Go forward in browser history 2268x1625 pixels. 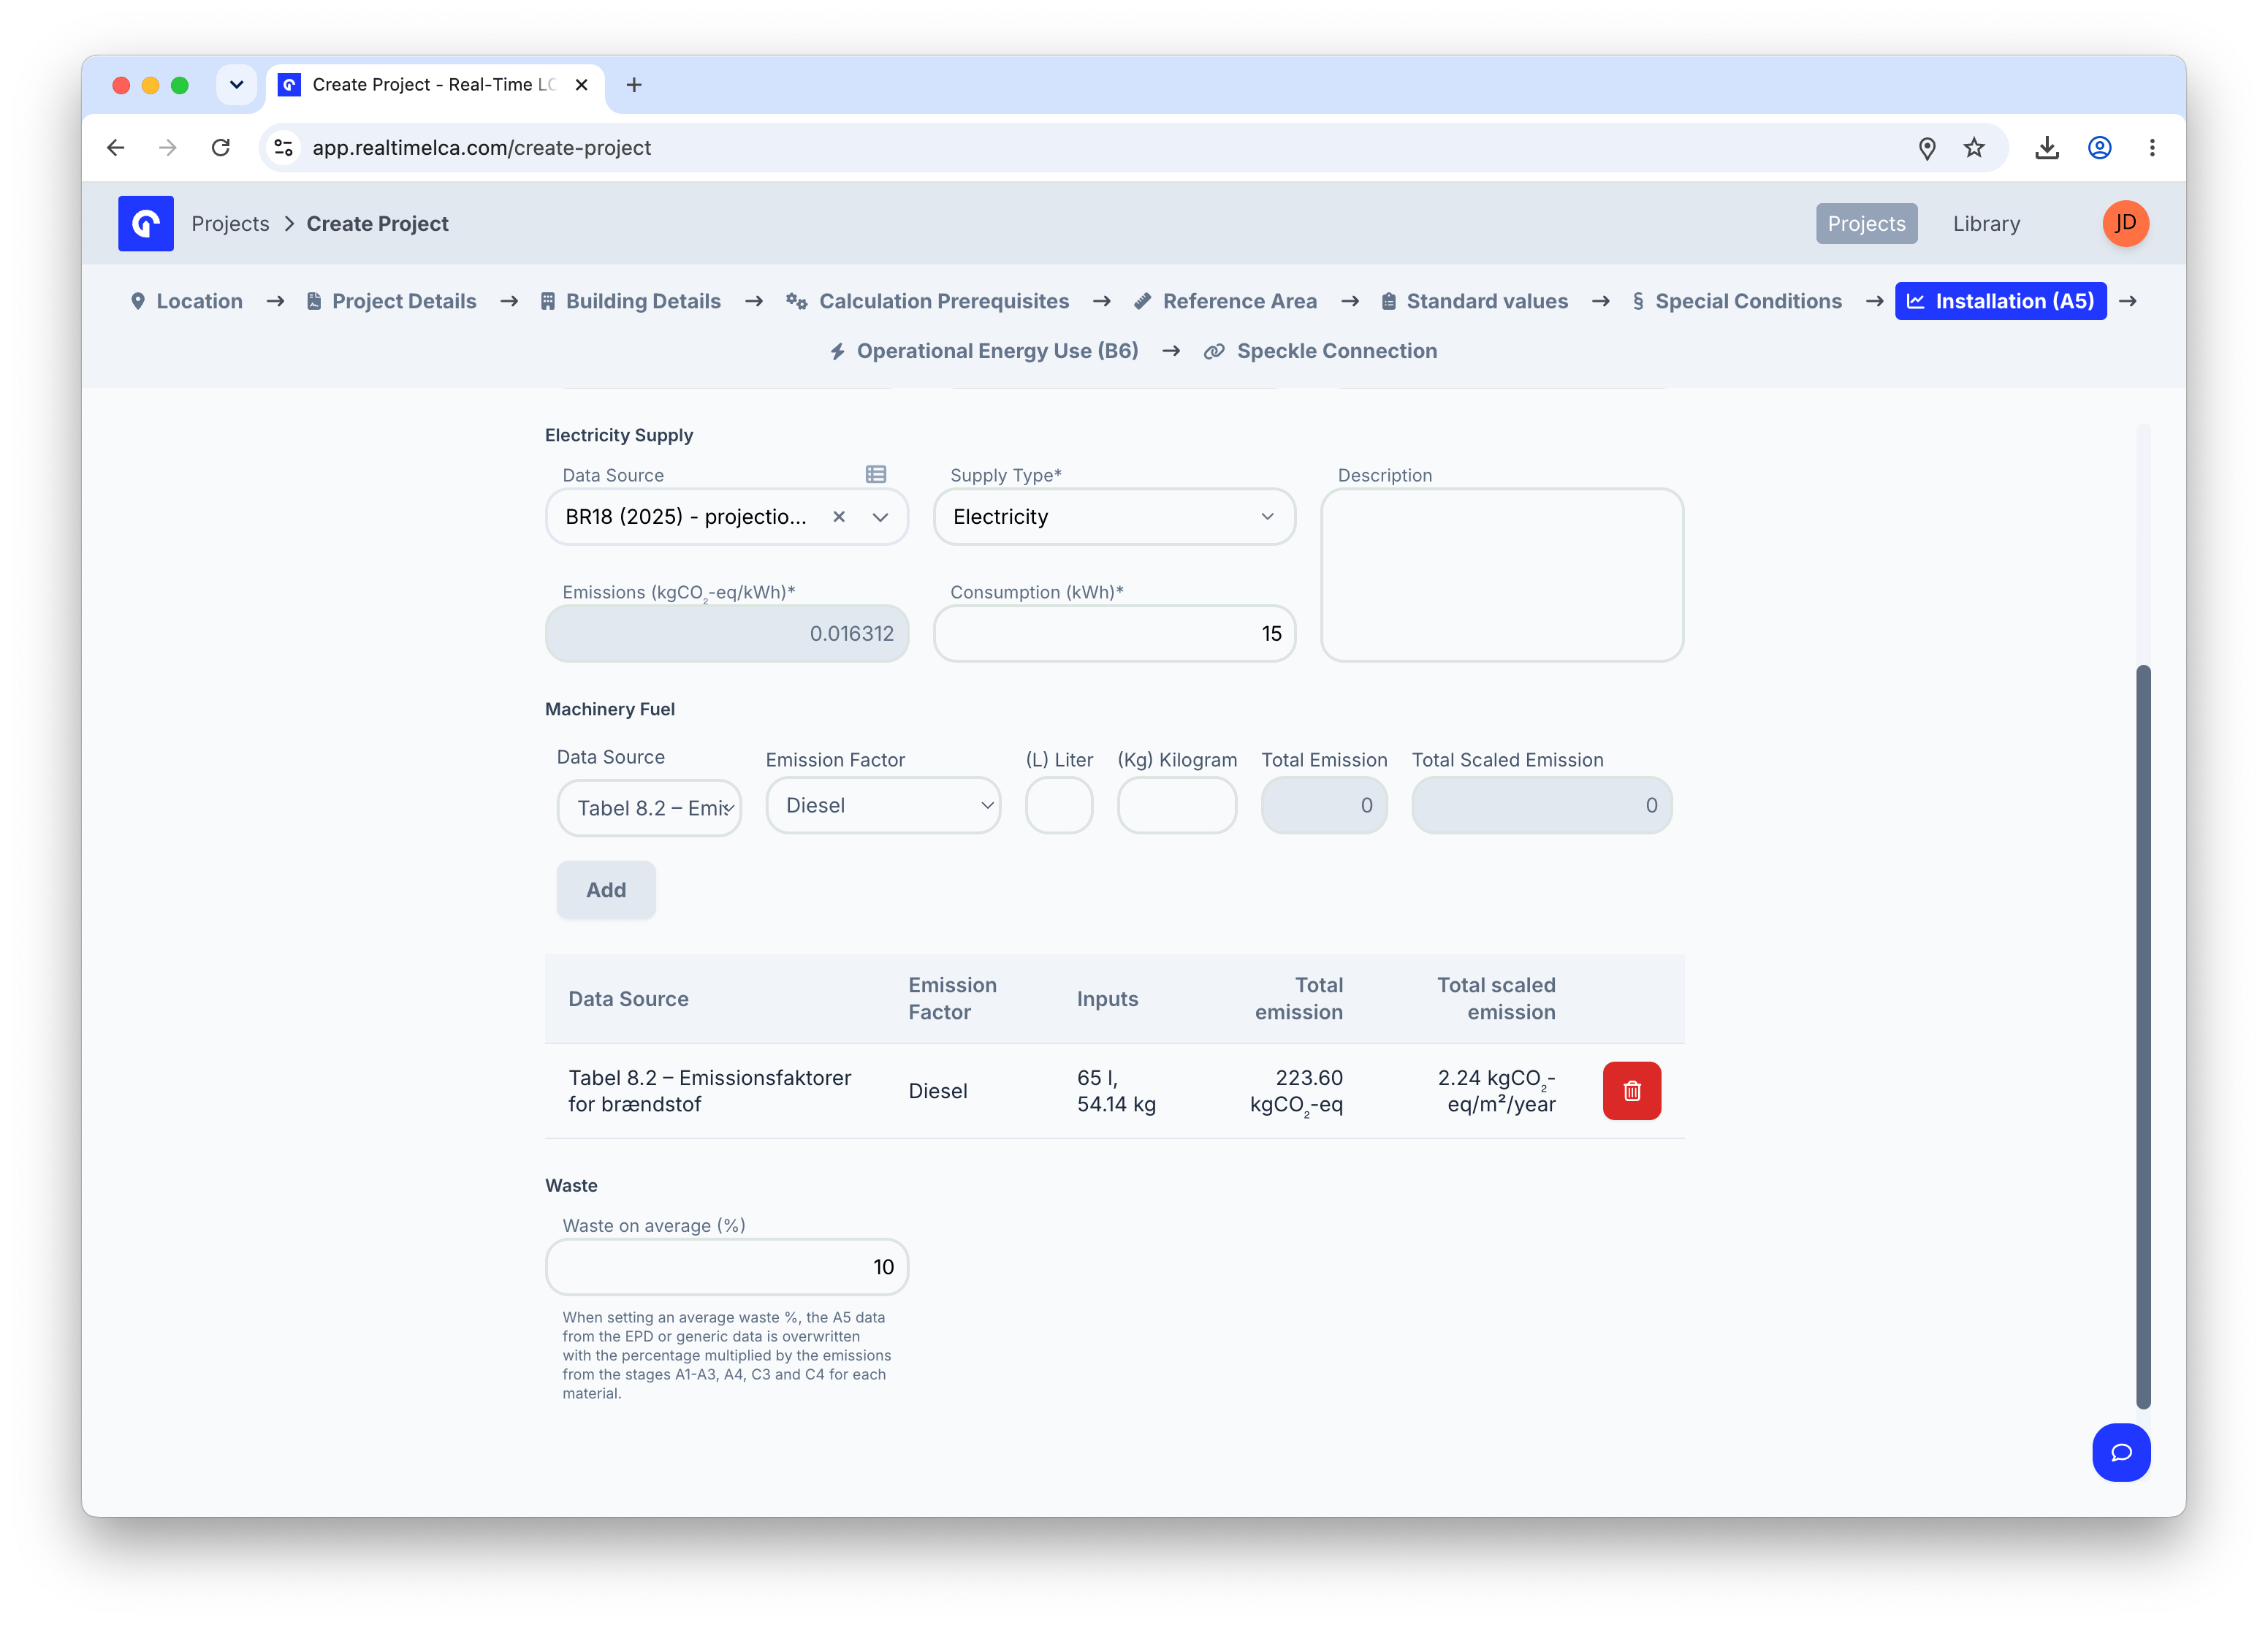[x=168, y=148]
